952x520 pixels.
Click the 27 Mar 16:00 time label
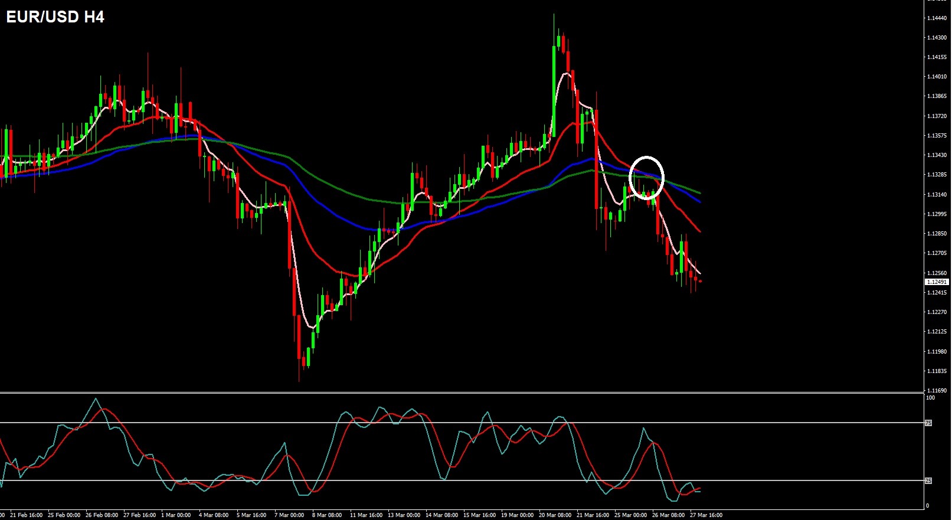706,515
